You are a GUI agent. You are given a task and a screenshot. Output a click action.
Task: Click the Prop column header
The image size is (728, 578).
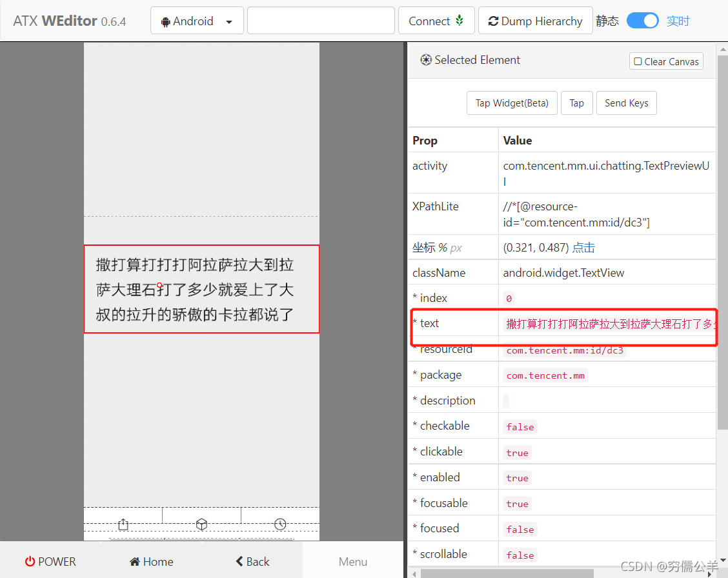coord(425,141)
